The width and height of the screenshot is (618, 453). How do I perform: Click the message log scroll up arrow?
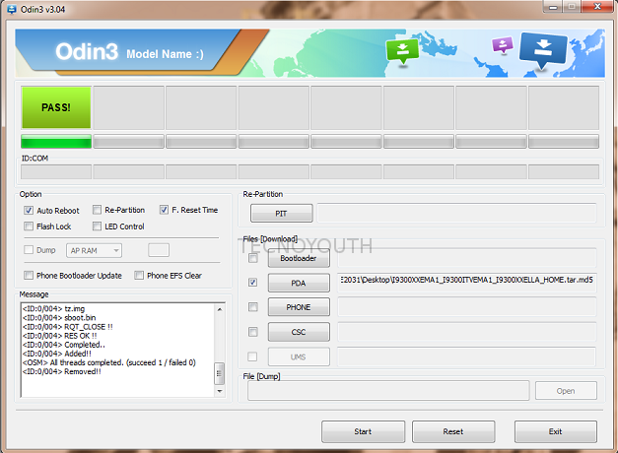click(220, 309)
